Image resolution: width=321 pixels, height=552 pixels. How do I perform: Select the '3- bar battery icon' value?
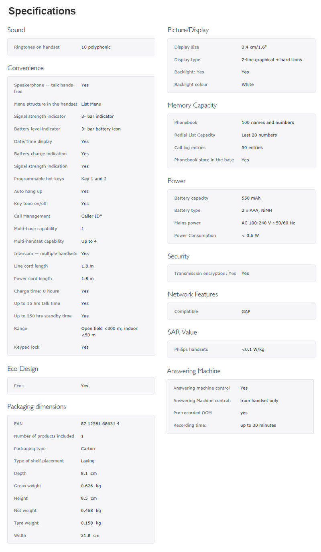pyautogui.click(x=101, y=129)
